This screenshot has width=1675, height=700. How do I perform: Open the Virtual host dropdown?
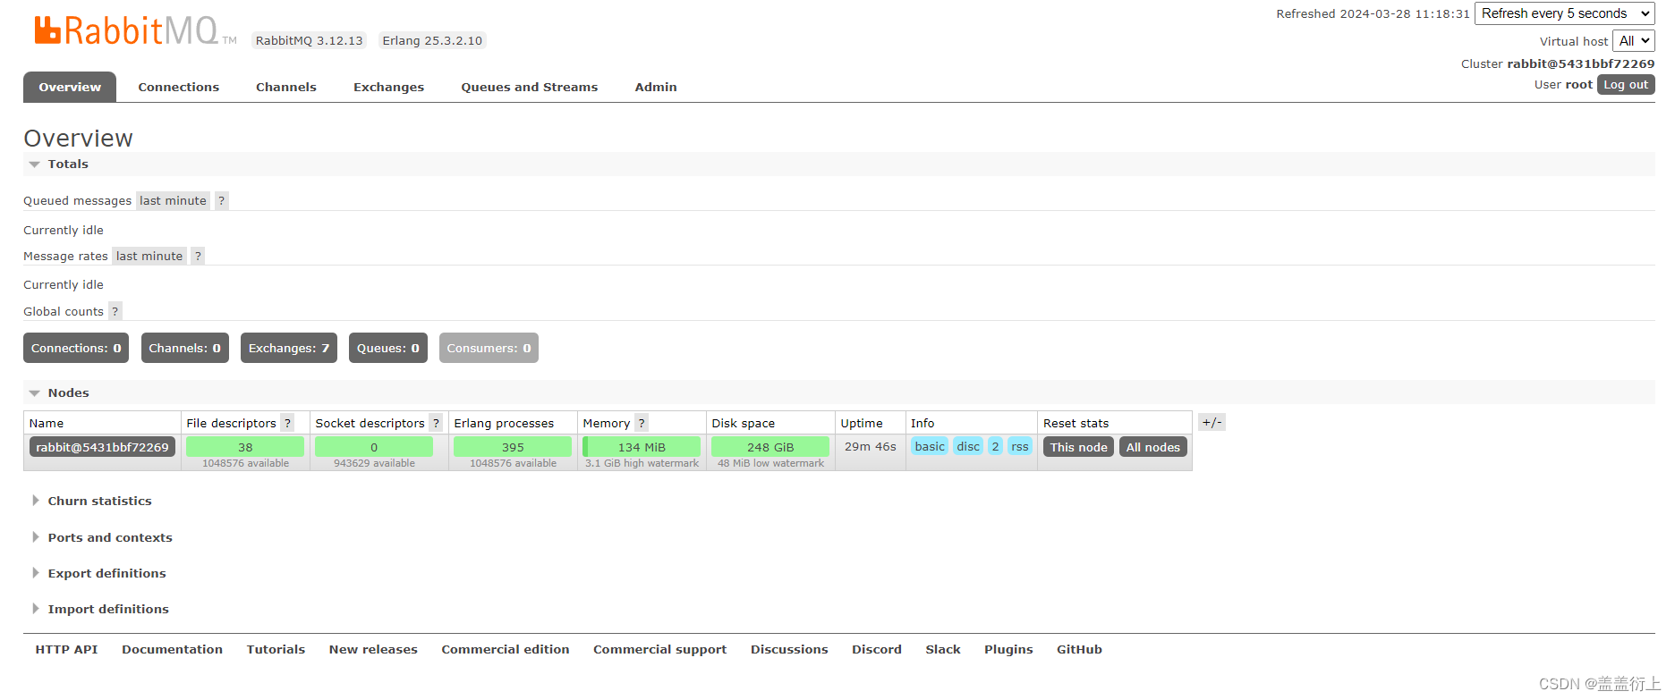point(1634,41)
